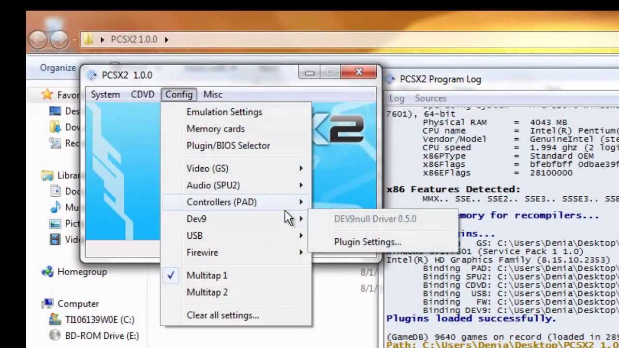
Task: Toggle the checked Multitap 1 option
Action: [236, 275]
